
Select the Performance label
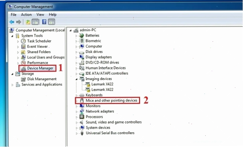tap(37, 63)
